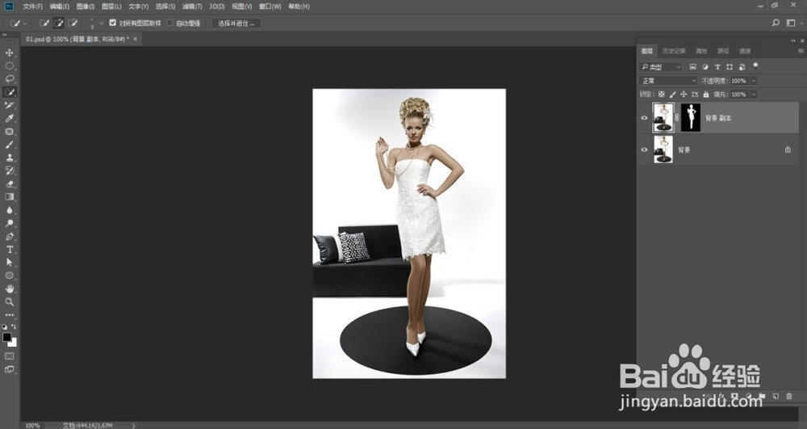Toggle lock all padlock icon
The height and width of the screenshot is (429, 807).
point(706,95)
